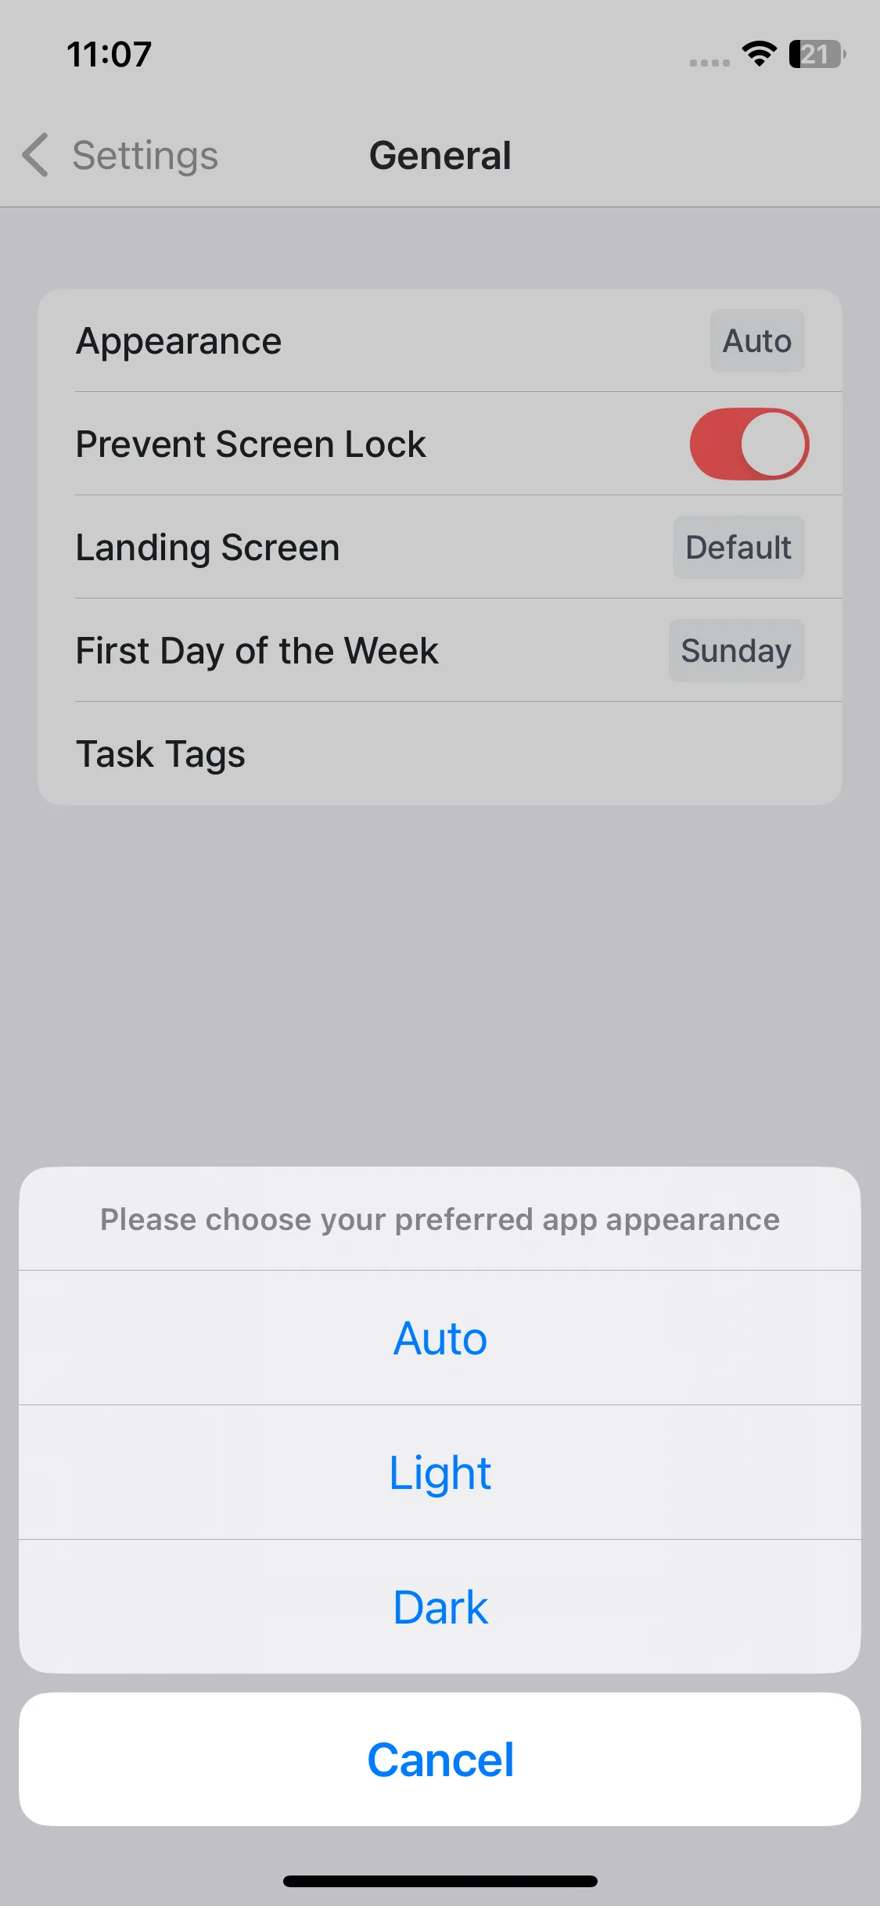Choose the Light appearance option
The image size is (880, 1906).
pyautogui.click(x=440, y=1473)
